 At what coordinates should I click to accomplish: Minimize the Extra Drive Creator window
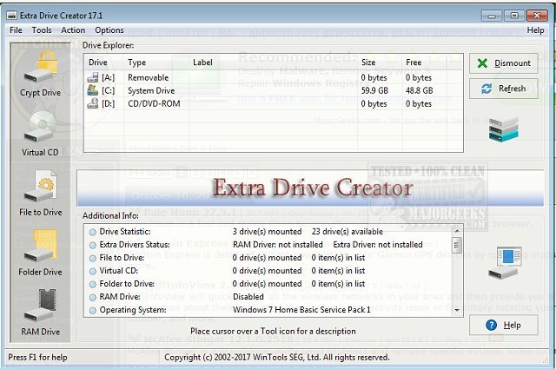coord(492,16)
